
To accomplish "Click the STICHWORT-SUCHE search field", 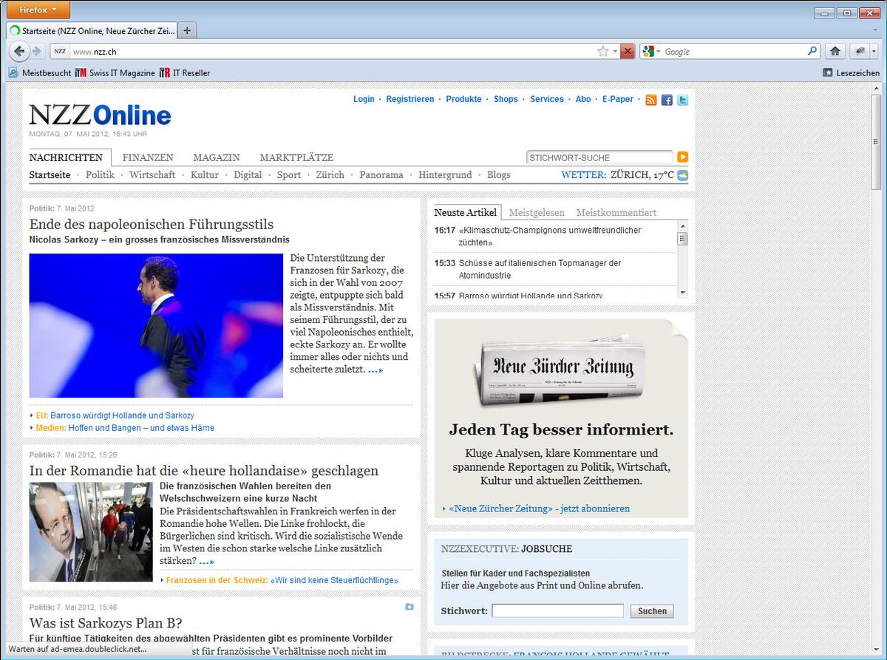I will 599,157.
